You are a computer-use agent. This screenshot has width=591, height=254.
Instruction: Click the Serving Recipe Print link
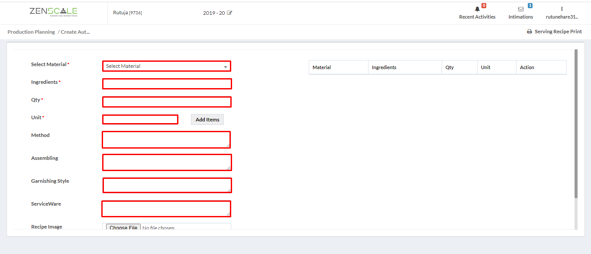click(x=558, y=32)
